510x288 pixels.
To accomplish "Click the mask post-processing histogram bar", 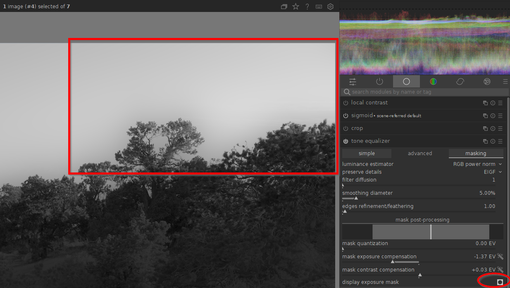I will (x=423, y=232).
